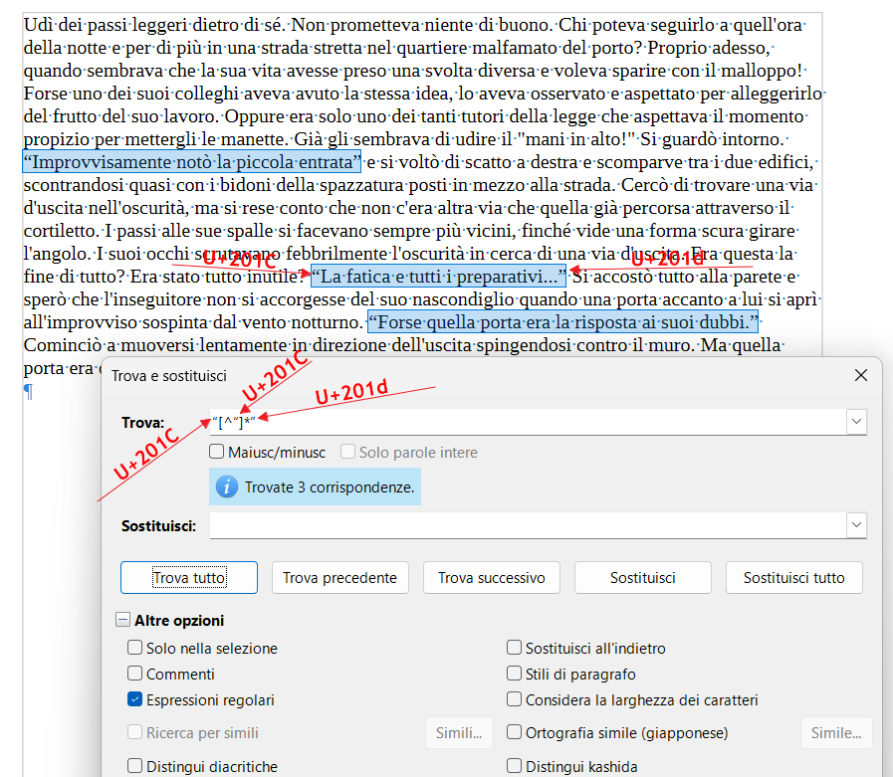
Task: Click the Trova search input field
Action: pos(528,423)
